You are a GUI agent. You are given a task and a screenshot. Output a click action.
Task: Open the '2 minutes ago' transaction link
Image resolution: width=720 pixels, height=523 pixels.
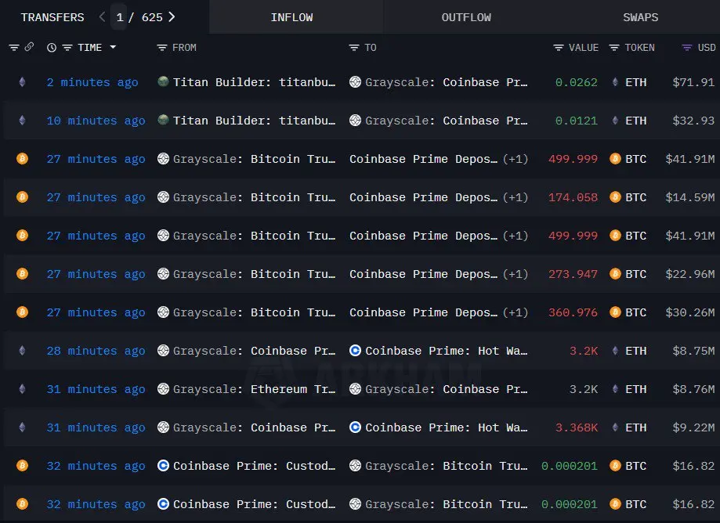click(x=92, y=82)
